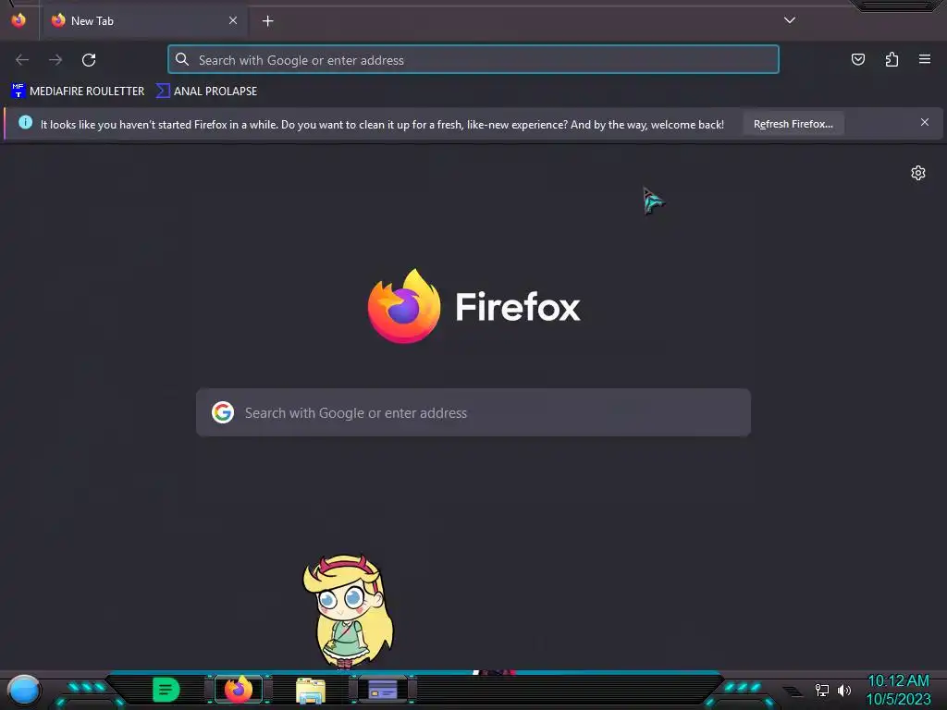Click the Back navigation arrow

(x=22, y=60)
